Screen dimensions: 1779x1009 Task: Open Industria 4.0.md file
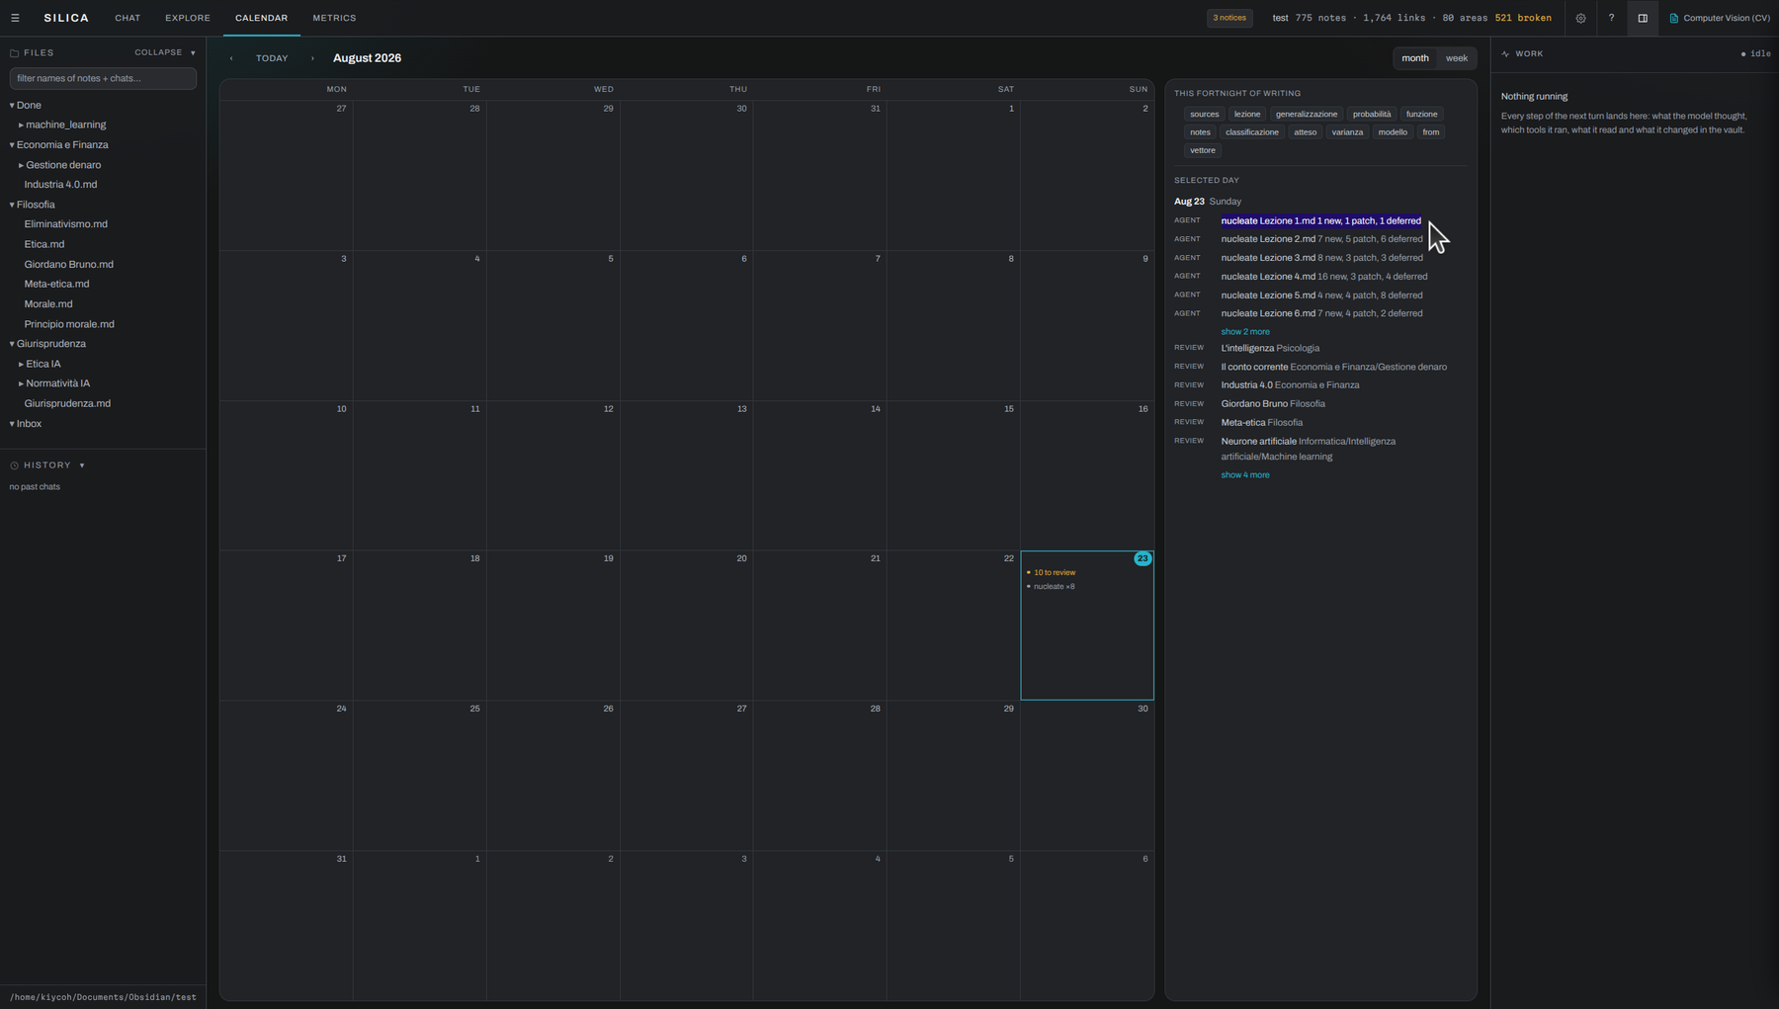[x=60, y=185]
